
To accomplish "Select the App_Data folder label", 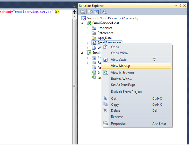I will click(104, 38).
